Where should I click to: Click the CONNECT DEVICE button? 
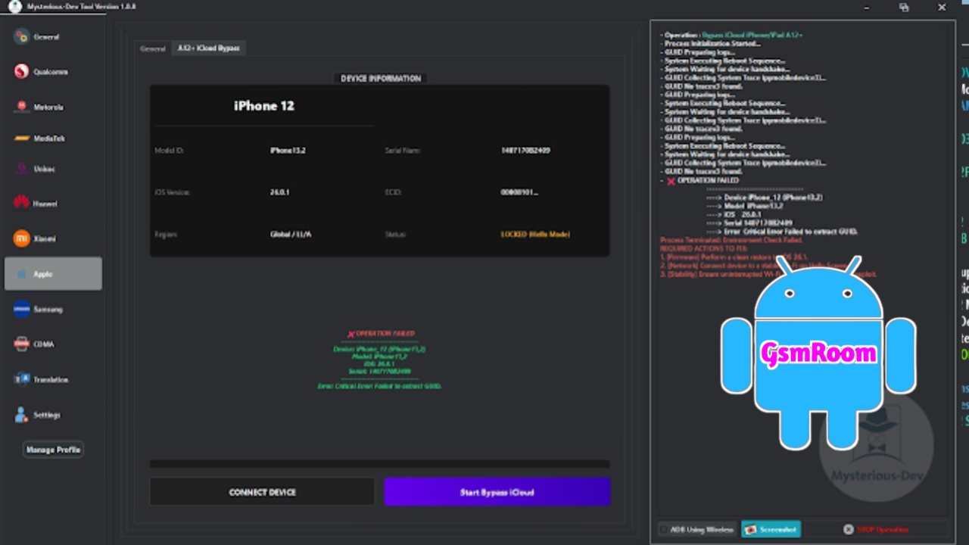[x=262, y=492]
